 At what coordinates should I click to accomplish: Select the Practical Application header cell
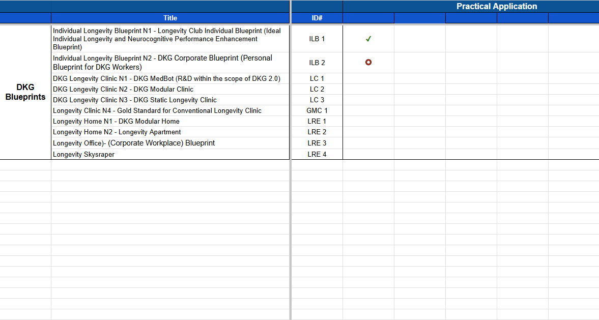click(496, 7)
